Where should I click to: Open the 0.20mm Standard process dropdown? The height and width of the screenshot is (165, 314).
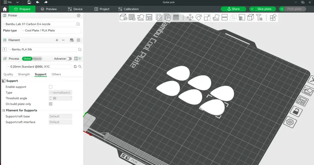[38, 66]
